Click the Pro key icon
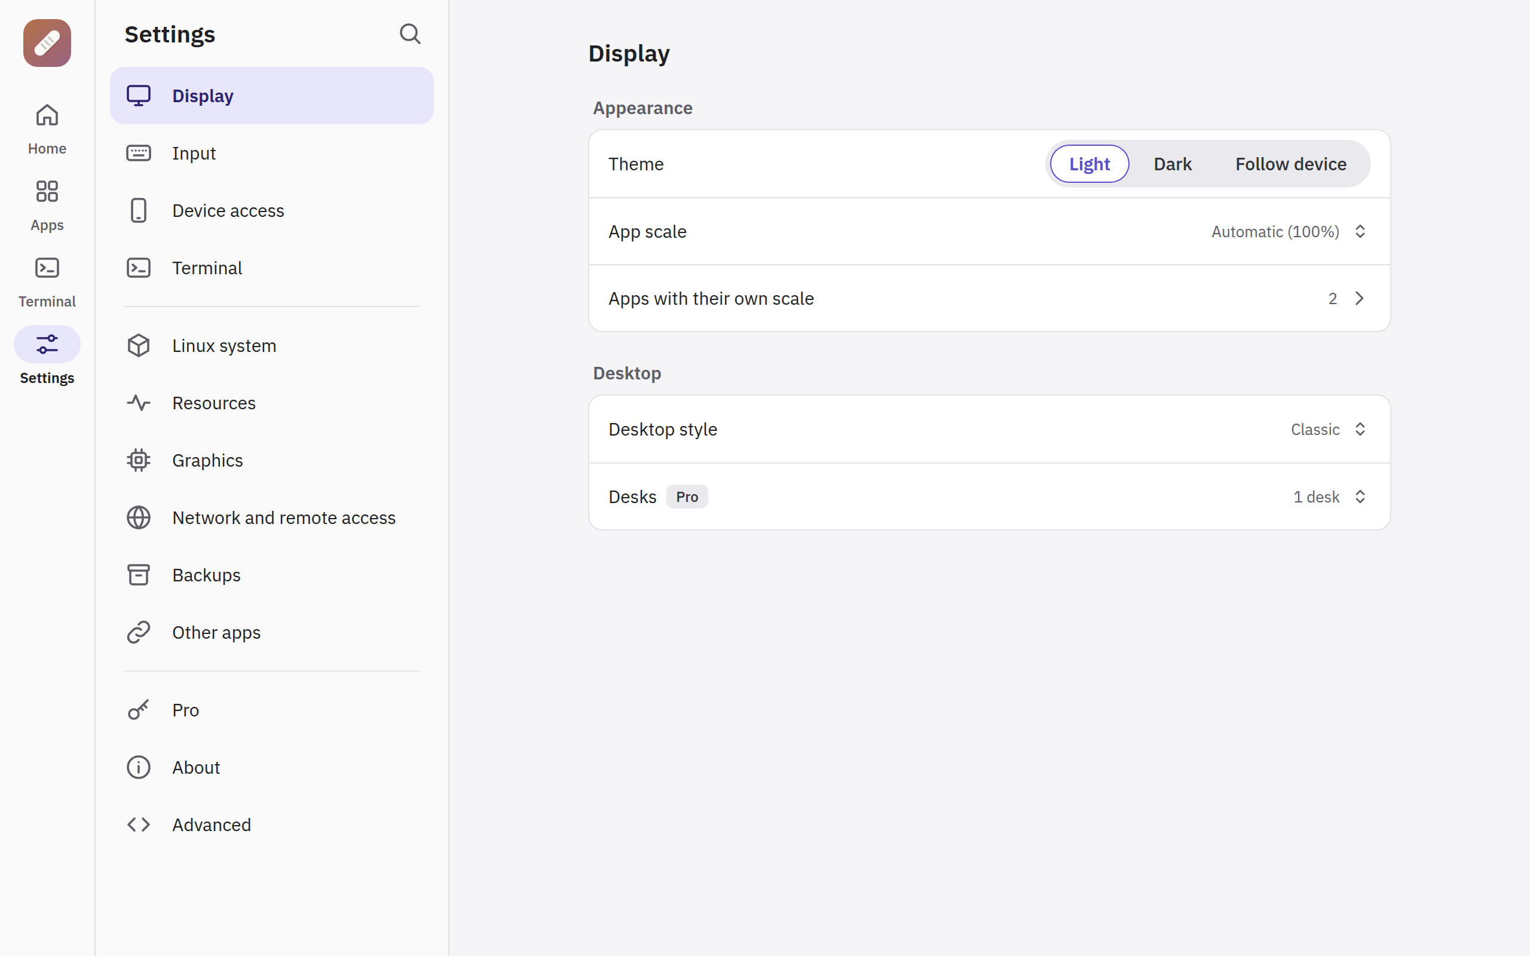The height and width of the screenshot is (956, 1530). pos(139,709)
